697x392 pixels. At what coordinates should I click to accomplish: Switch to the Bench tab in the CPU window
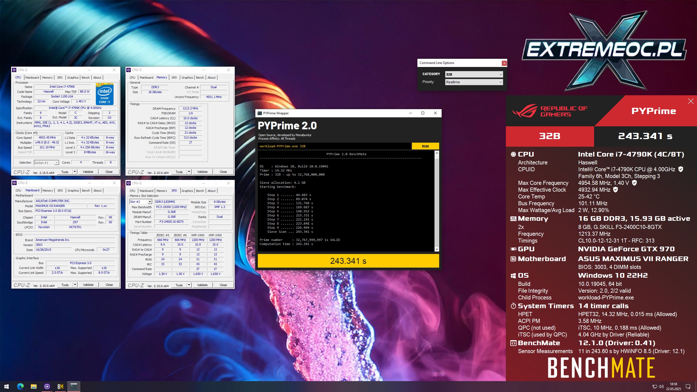85,78
